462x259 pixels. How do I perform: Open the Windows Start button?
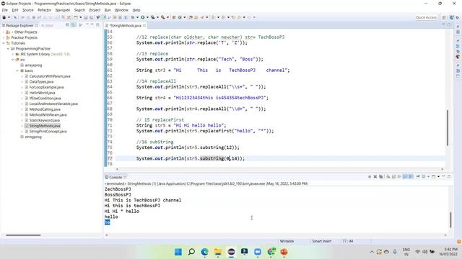coord(178,252)
